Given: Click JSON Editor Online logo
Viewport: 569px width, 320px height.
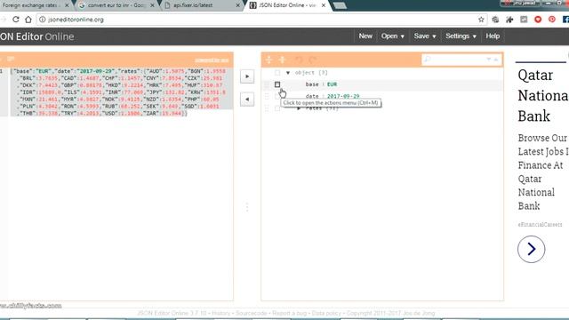Looking at the screenshot, I should click(37, 36).
